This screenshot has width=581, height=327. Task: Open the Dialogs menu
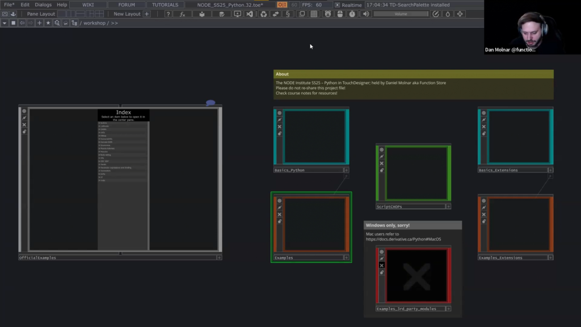43,5
